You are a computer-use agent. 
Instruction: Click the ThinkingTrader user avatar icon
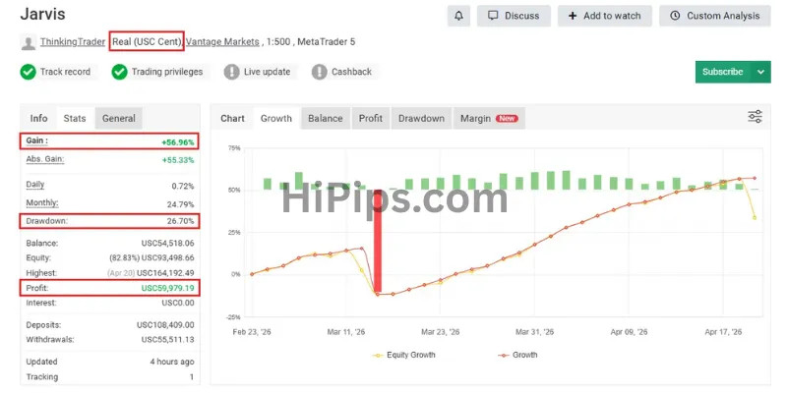[29, 42]
